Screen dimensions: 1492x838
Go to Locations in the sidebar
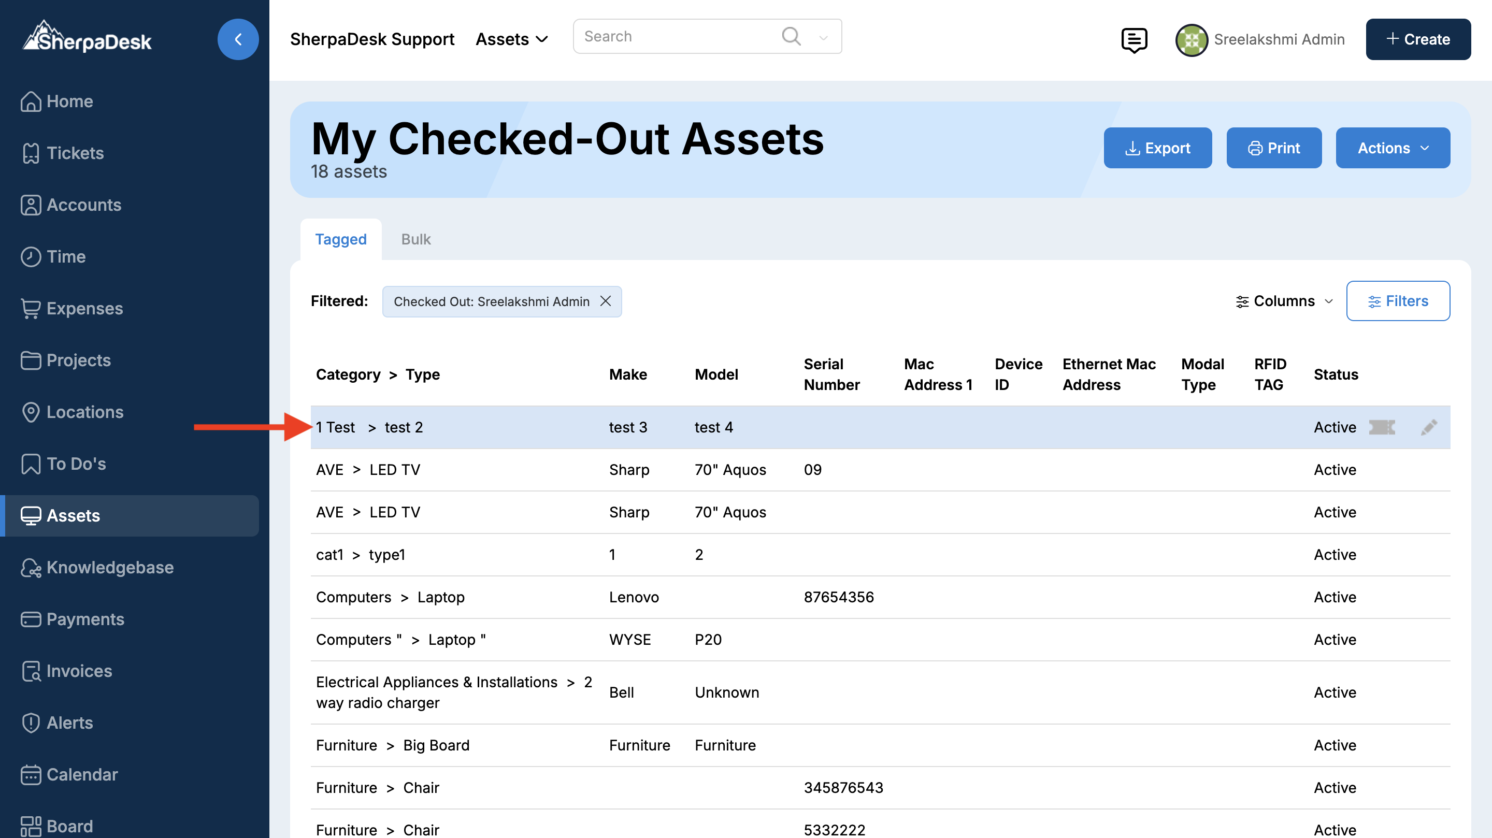point(84,412)
